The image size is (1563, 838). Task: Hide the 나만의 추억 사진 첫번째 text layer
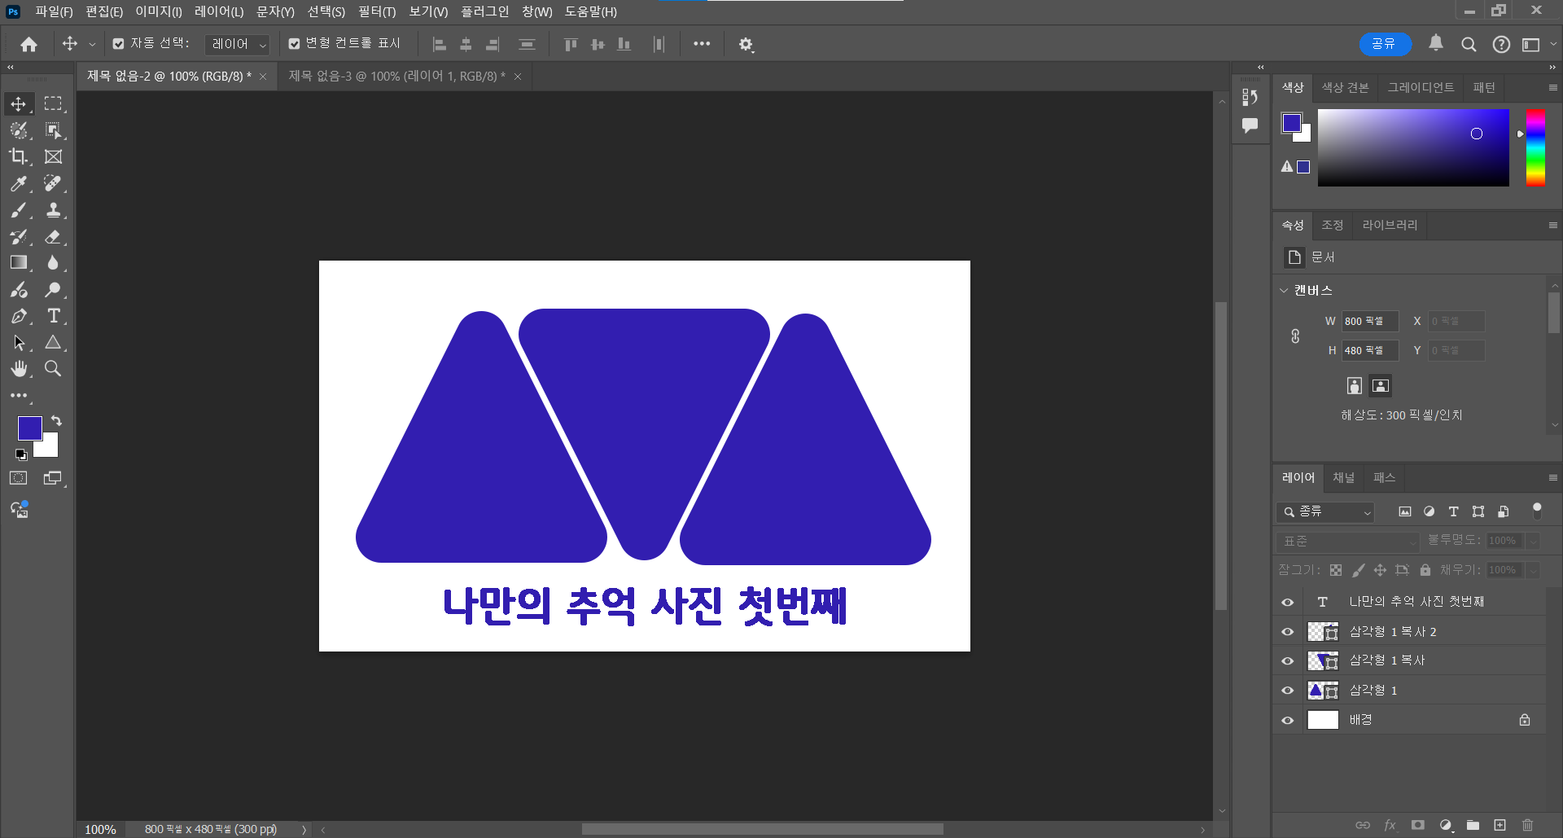pos(1287,602)
